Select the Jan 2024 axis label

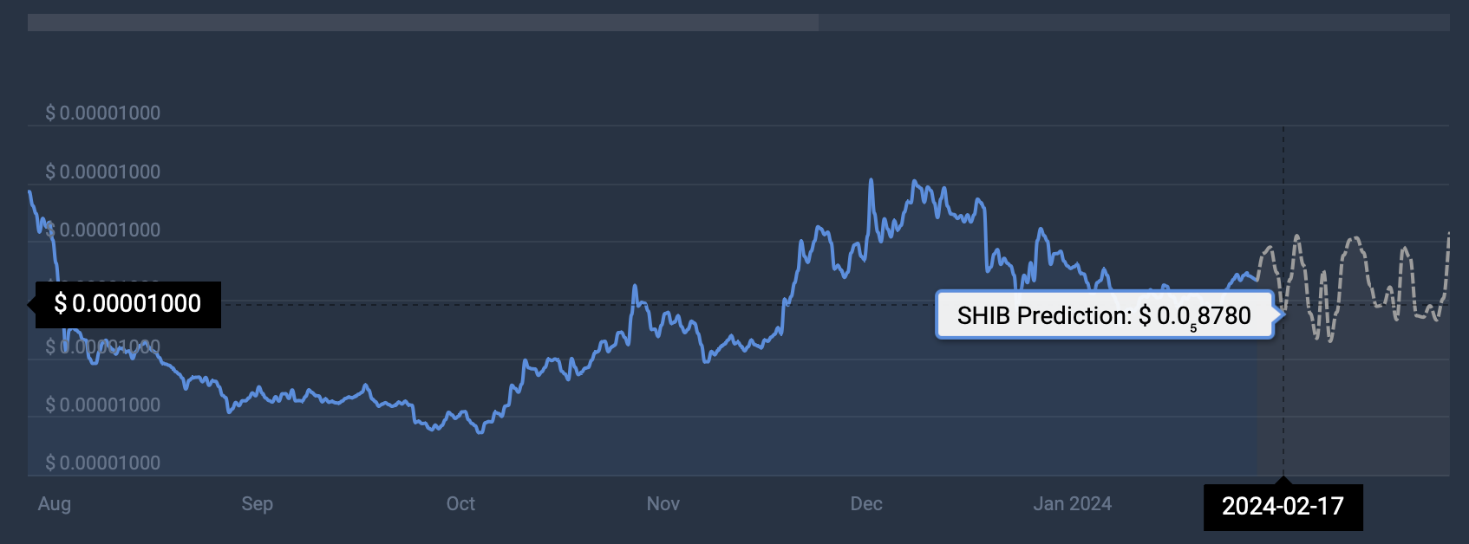click(x=1072, y=503)
